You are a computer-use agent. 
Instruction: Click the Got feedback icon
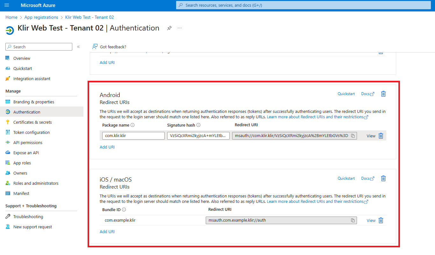[95, 47]
